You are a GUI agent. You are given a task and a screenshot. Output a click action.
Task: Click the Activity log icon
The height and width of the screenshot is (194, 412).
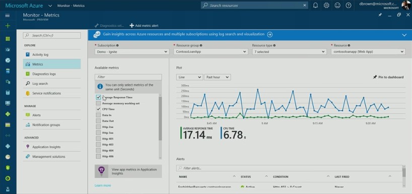(x=28, y=54)
